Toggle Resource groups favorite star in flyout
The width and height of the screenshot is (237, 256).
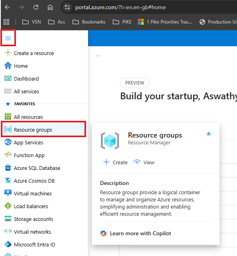(209, 134)
